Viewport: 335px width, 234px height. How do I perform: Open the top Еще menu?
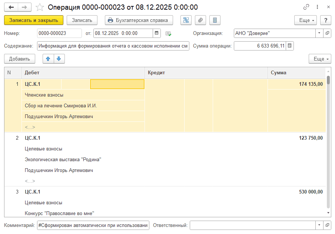click(x=305, y=20)
